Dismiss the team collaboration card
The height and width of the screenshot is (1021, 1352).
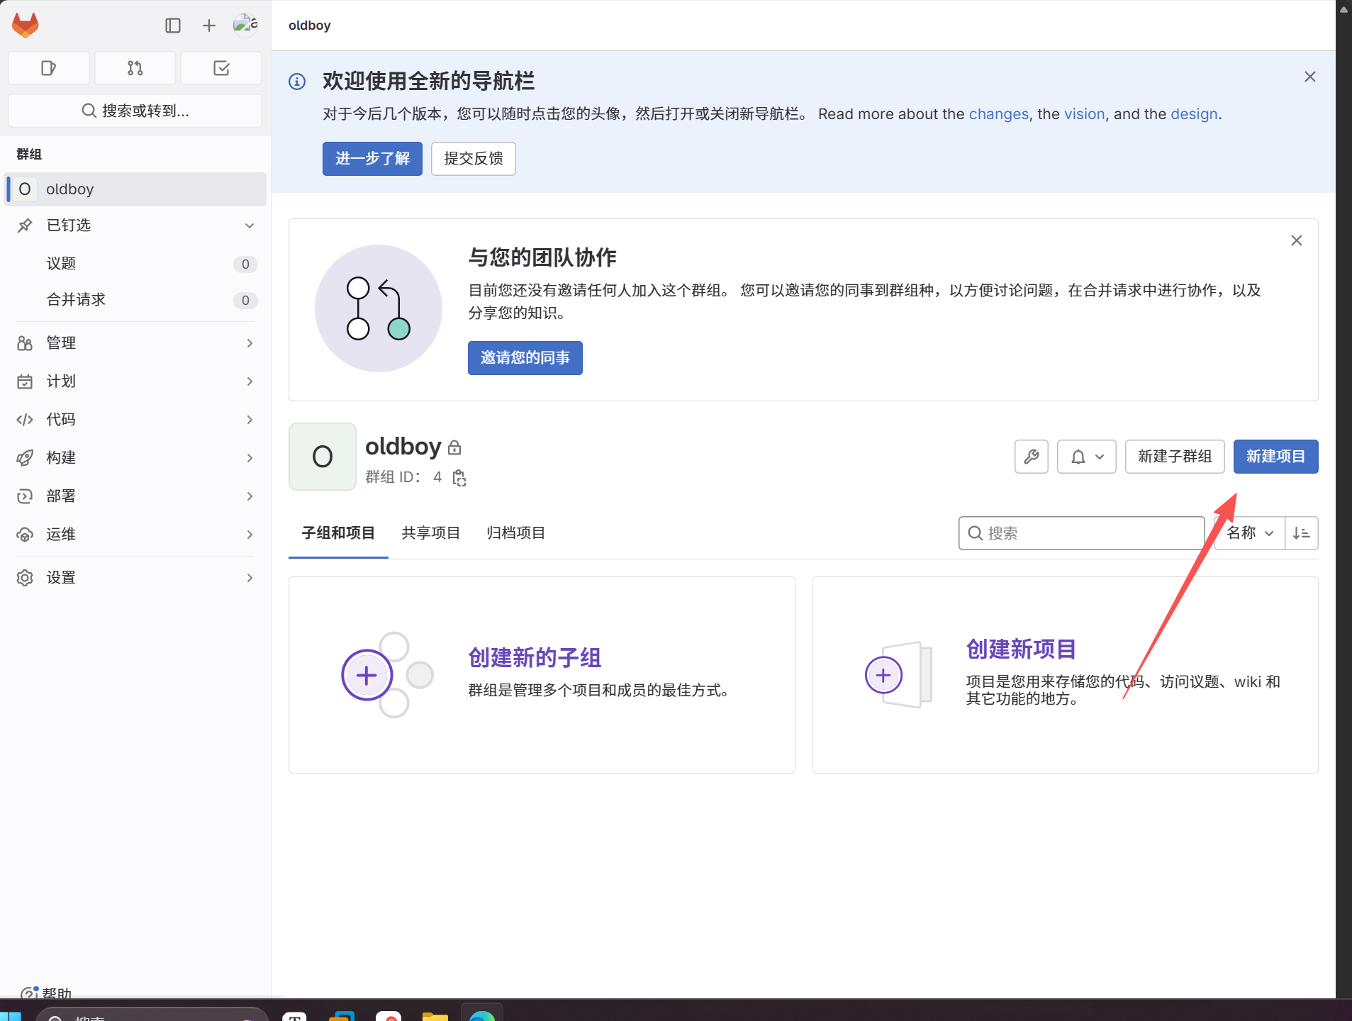1297,240
